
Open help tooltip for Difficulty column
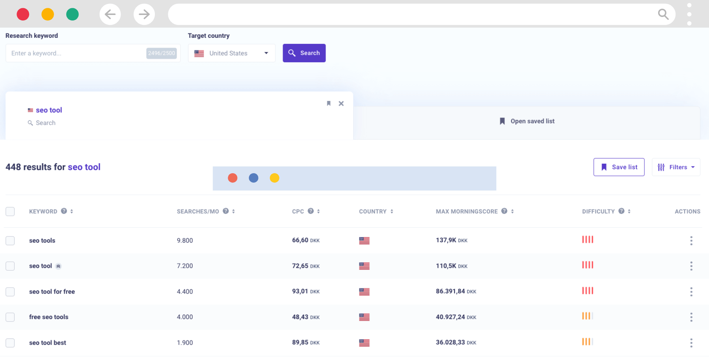click(x=622, y=211)
